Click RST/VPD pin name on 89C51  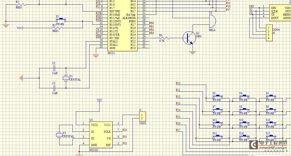[115, 11]
